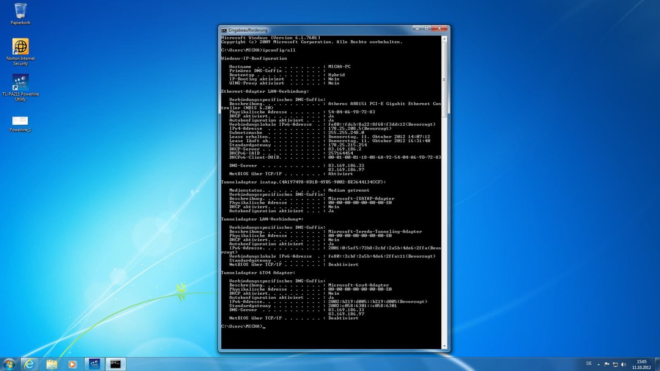Click the Knotentyp value "Hybrid"
This screenshot has width=660, height=371.
[337, 75]
